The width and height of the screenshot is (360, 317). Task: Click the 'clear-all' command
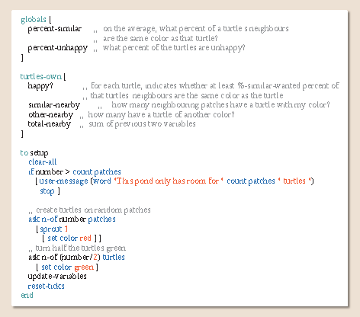43,162
